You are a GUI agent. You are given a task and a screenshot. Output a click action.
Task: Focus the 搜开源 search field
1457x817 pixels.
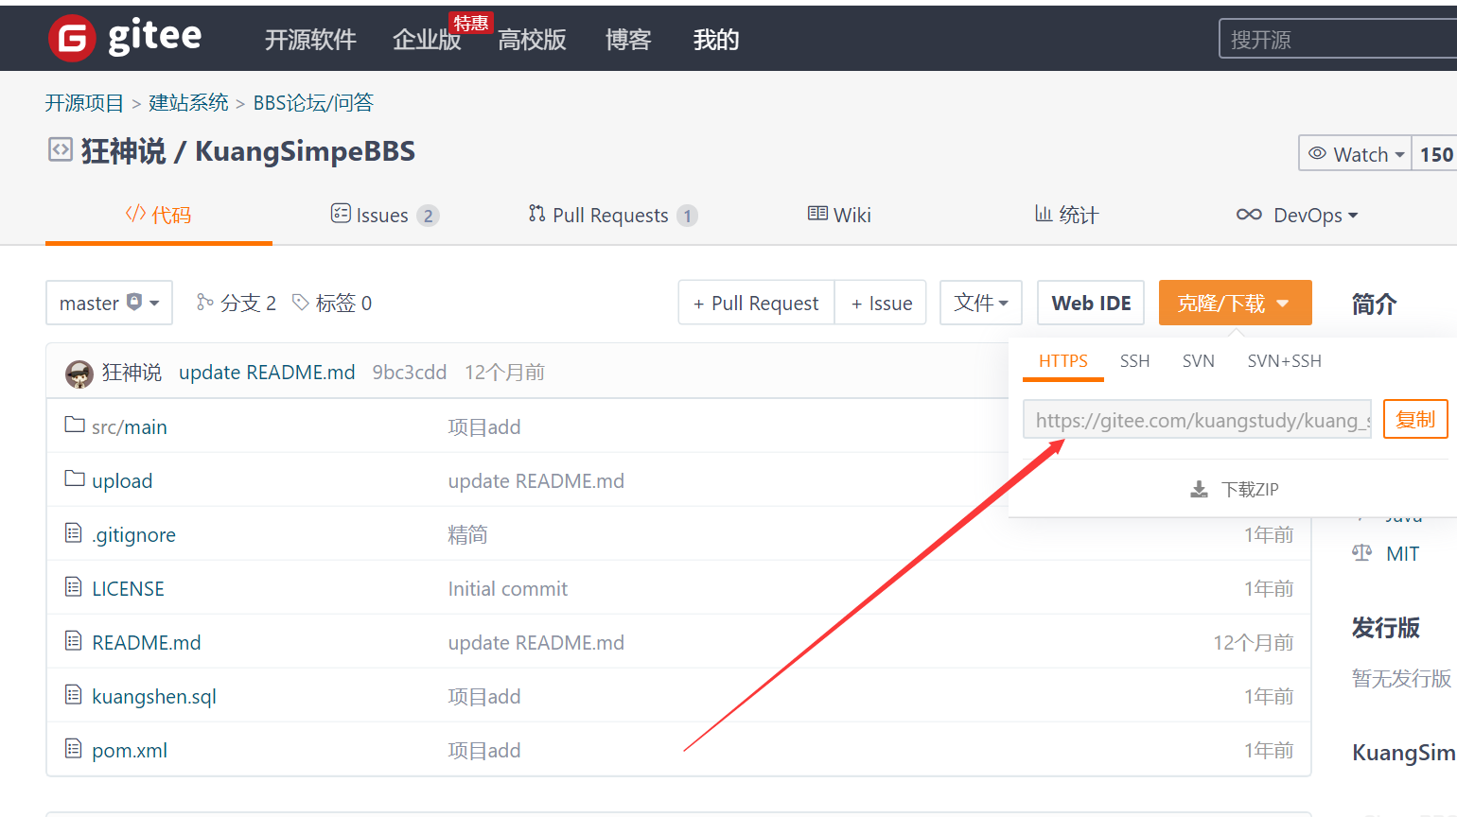pos(1338,39)
